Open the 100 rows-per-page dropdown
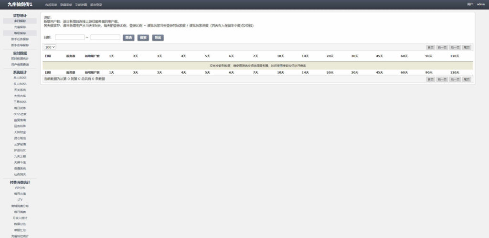This screenshot has width=489, height=238. 50,47
